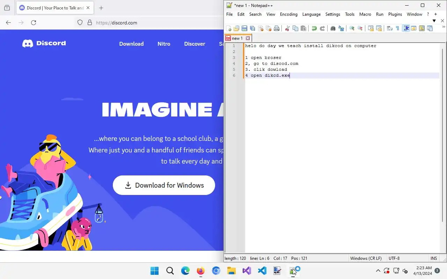Open the View menu
The width and height of the screenshot is (447, 279).
click(271, 14)
